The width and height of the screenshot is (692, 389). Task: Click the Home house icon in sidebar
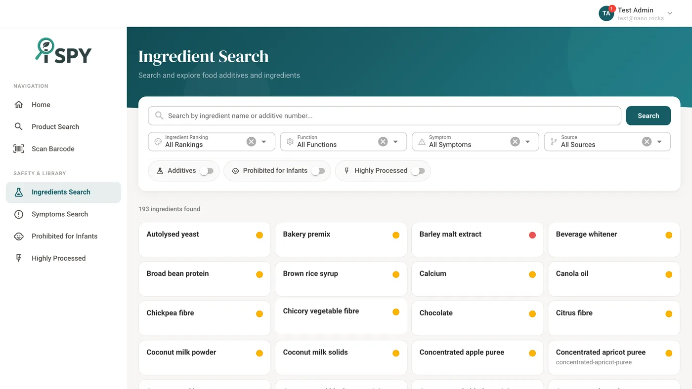pos(19,105)
